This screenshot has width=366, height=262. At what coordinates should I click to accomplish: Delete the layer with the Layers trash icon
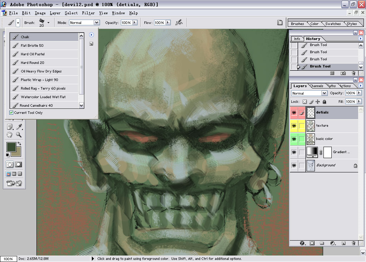click(x=353, y=243)
